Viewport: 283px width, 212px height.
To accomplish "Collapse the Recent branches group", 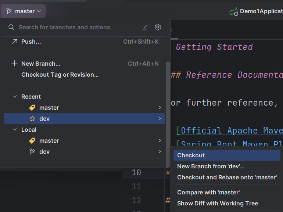I will click(x=15, y=97).
